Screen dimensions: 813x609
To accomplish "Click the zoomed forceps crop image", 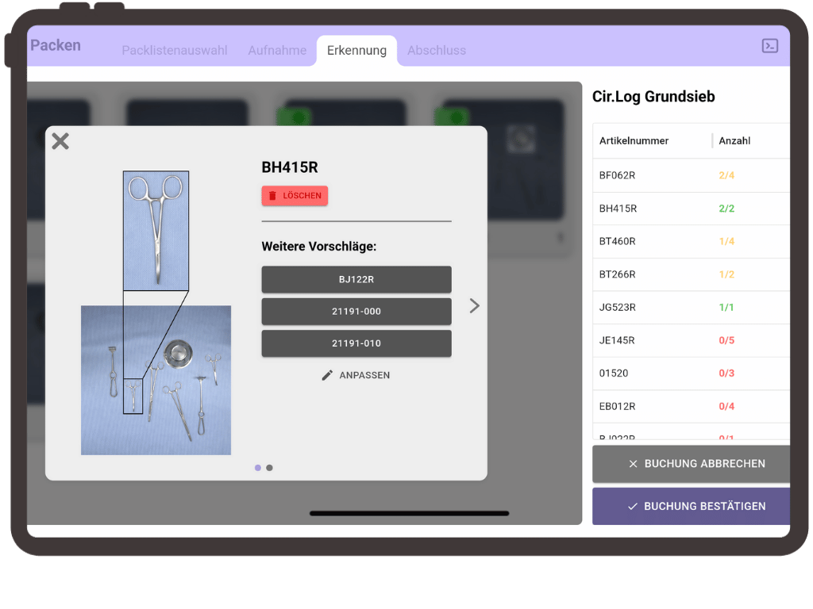I will pyautogui.click(x=156, y=230).
